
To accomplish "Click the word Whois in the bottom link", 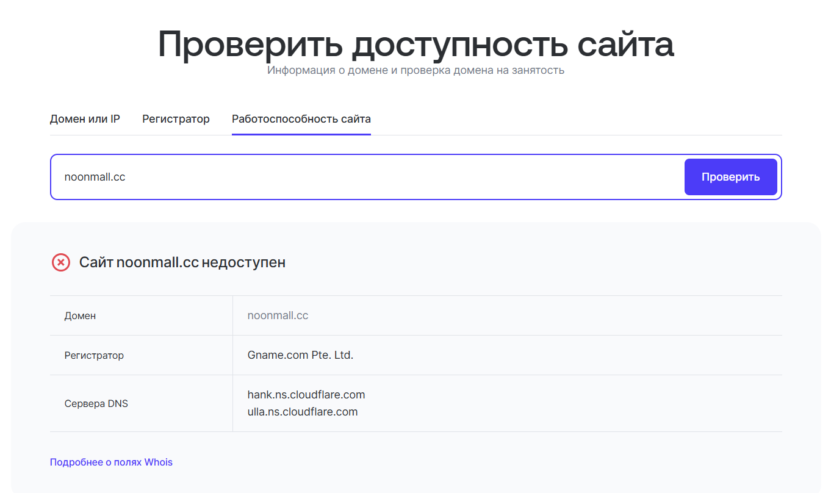I will [x=159, y=462].
